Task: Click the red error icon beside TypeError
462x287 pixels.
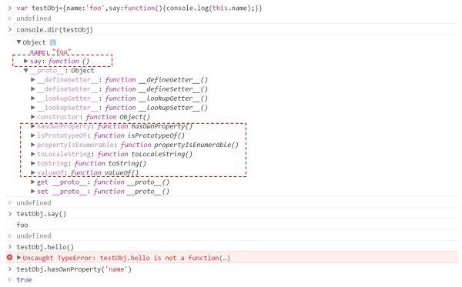Action: 10,258
